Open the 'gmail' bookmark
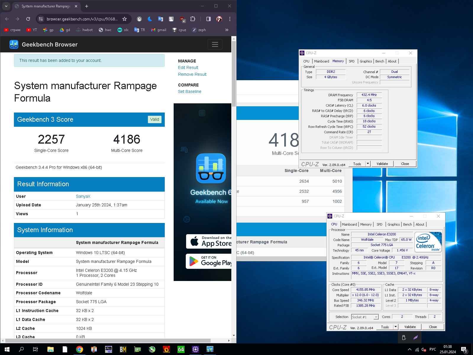 click(159, 30)
